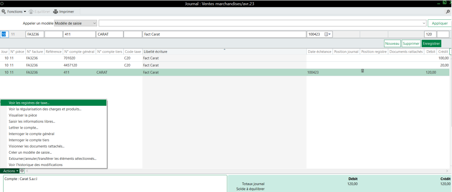452x192 pixels.
Task: Choose Voir l'historique des modifications
Action: [x=35, y=165]
